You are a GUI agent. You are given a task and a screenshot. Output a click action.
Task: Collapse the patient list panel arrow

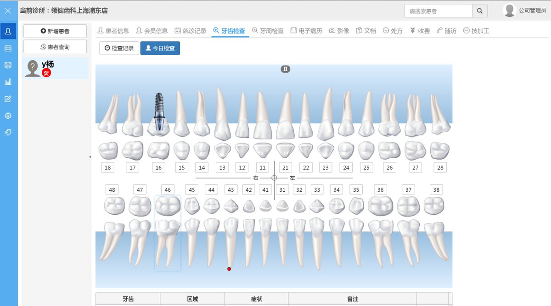pyautogui.click(x=90, y=157)
